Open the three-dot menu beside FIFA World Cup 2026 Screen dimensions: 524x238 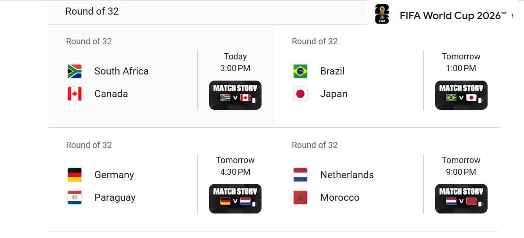tap(512, 16)
